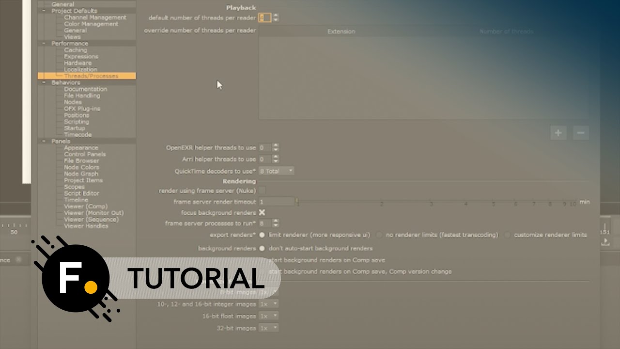Viewport: 620px width, 349px height.
Task: Open QuickTime decoders to use dropdown
Action: click(x=277, y=171)
